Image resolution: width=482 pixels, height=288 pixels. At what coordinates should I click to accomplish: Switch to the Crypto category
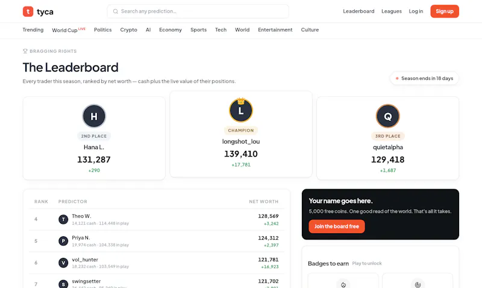[128, 29]
